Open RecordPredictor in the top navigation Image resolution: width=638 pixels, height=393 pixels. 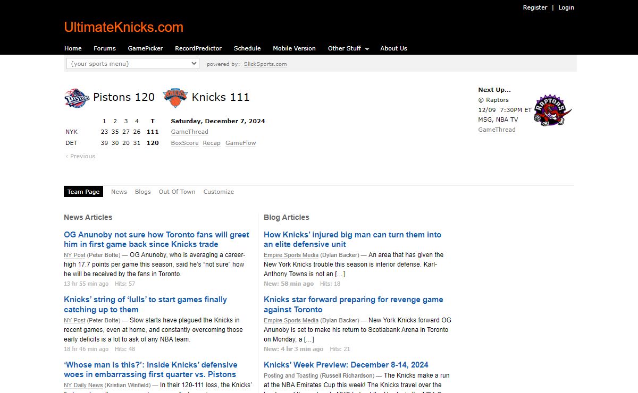click(198, 48)
